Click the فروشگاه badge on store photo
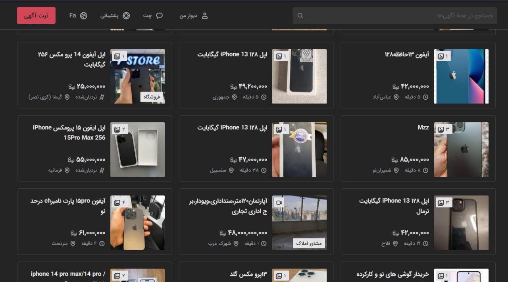This screenshot has width=508, height=282. coord(152,97)
